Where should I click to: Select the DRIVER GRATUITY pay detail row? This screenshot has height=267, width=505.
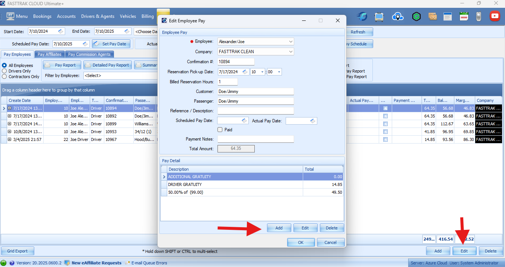click(x=252, y=184)
